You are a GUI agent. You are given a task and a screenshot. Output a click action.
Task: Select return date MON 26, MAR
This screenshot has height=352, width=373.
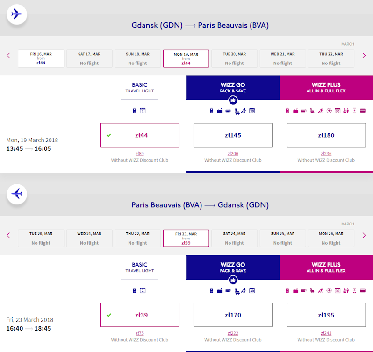(x=331, y=239)
